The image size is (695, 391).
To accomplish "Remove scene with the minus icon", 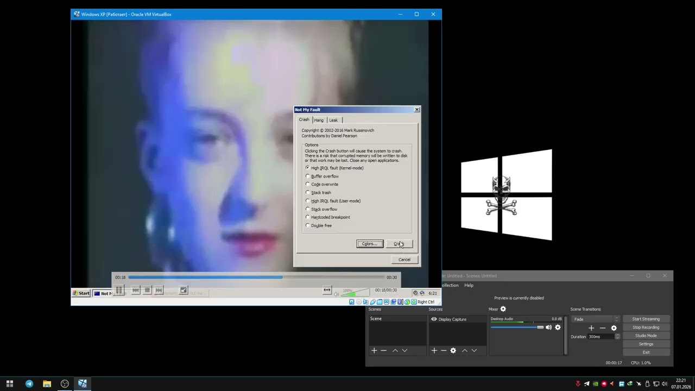I will click(x=384, y=351).
